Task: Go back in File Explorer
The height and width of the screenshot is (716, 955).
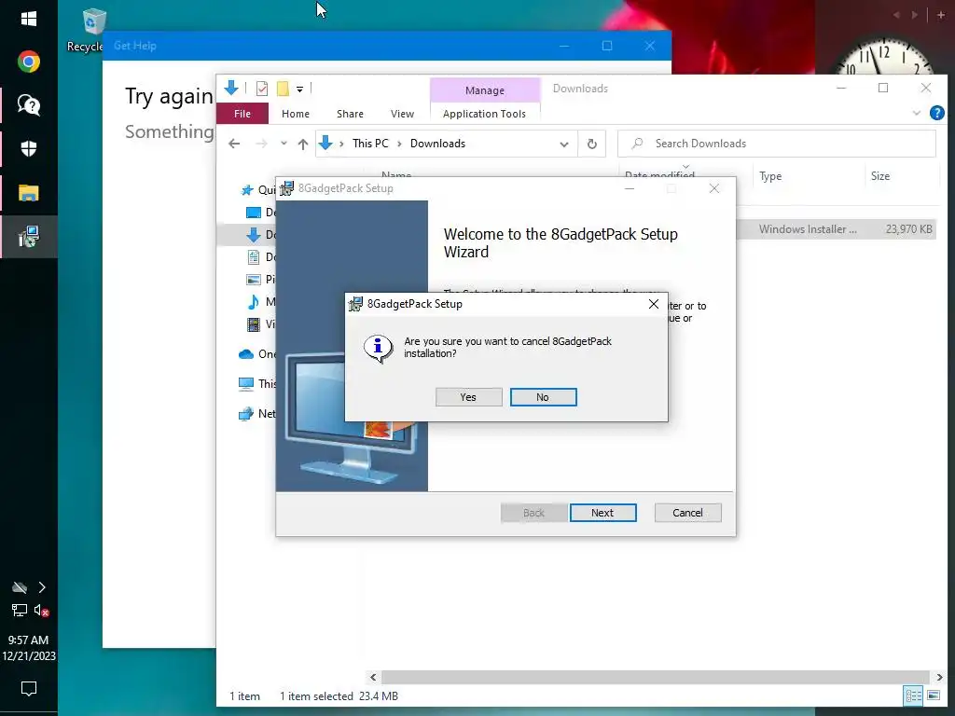Action: click(x=234, y=144)
